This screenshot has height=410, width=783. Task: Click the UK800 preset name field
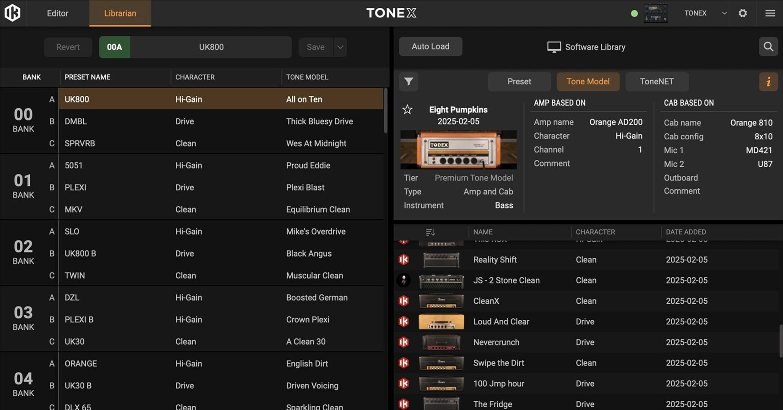[x=211, y=47]
